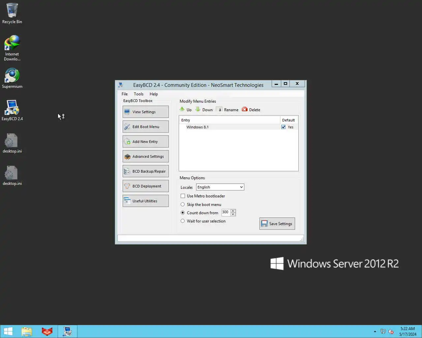Select Count down from radio button
This screenshot has height=338, width=422.
tap(183, 213)
